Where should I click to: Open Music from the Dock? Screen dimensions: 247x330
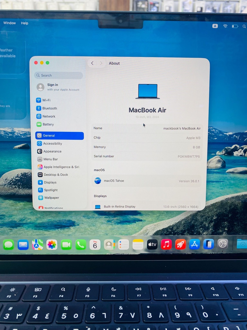tap(166, 244)
